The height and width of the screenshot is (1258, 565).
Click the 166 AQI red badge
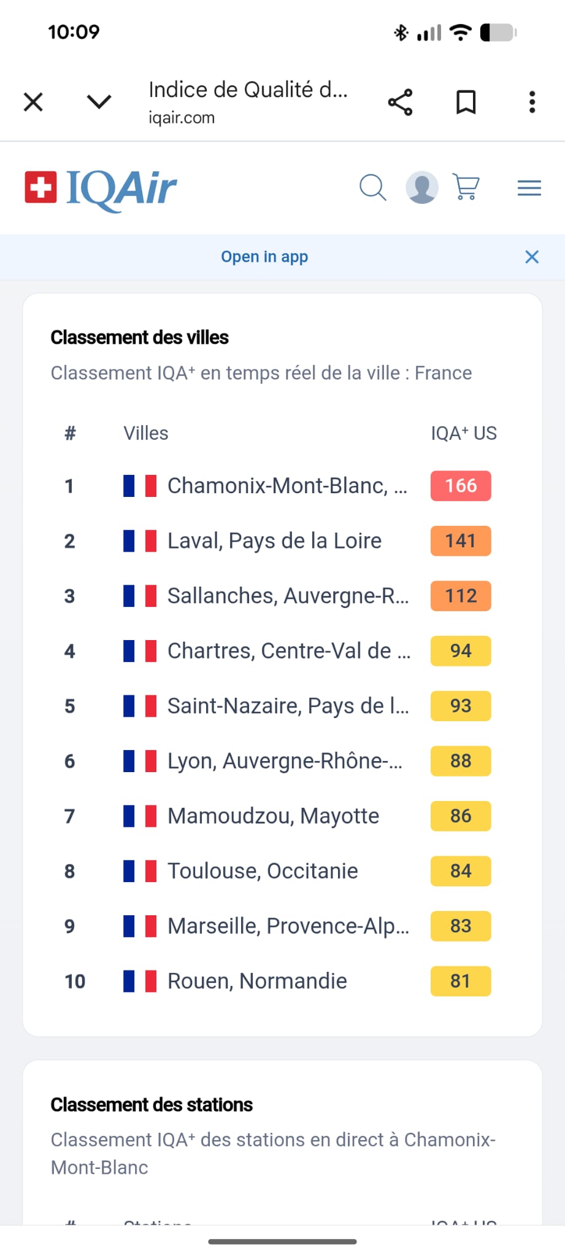tap(461, 486)
